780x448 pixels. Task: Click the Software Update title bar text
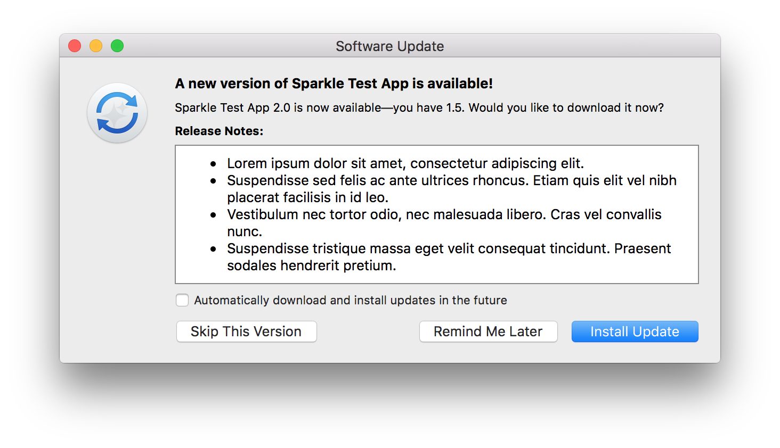click(389, 46)
